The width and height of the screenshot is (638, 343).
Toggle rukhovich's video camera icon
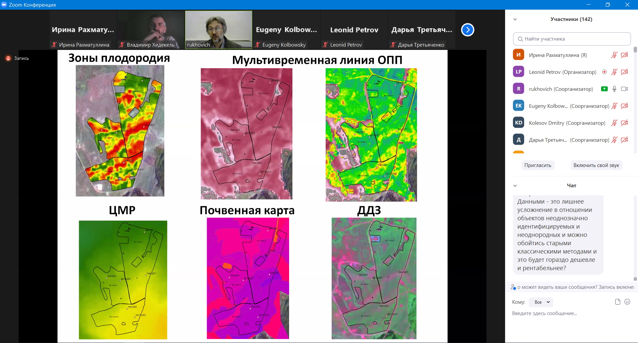pyautogui.click(x=624, y=89)
